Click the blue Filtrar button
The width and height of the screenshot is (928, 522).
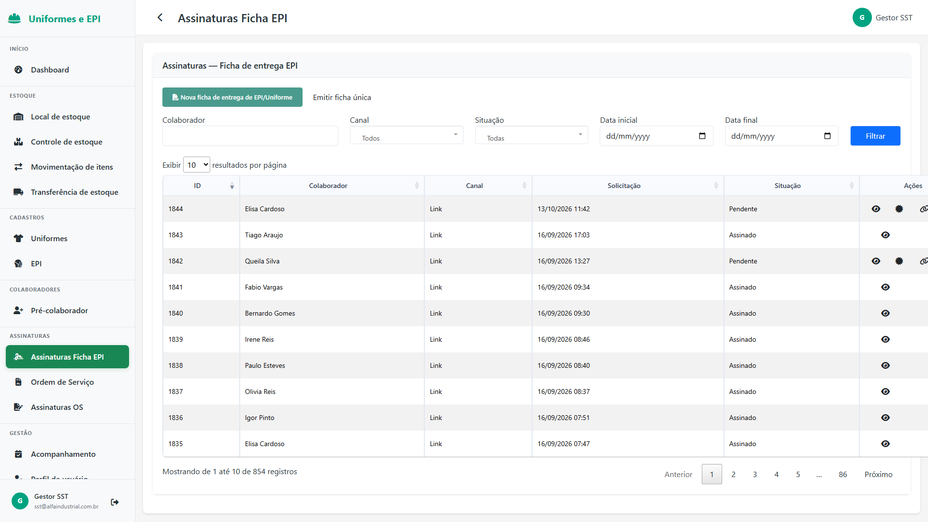(875, 136)
